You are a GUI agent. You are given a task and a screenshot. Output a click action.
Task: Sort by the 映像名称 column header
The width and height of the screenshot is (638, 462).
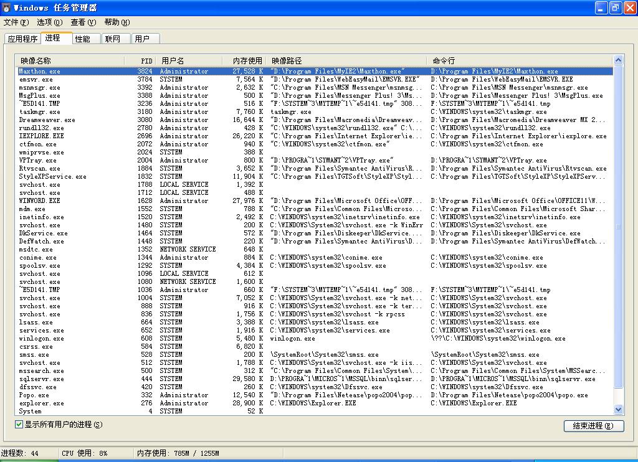(x=69, y=61)
